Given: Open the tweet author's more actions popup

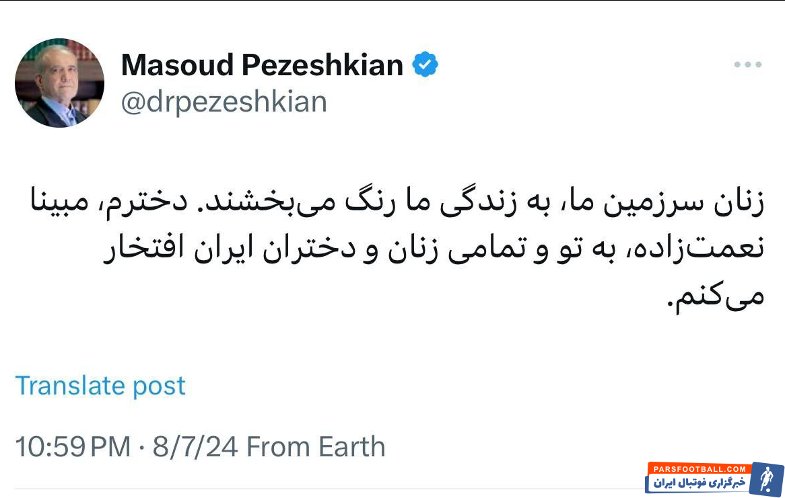Looking at the screenshot, I should coord(747,65).
